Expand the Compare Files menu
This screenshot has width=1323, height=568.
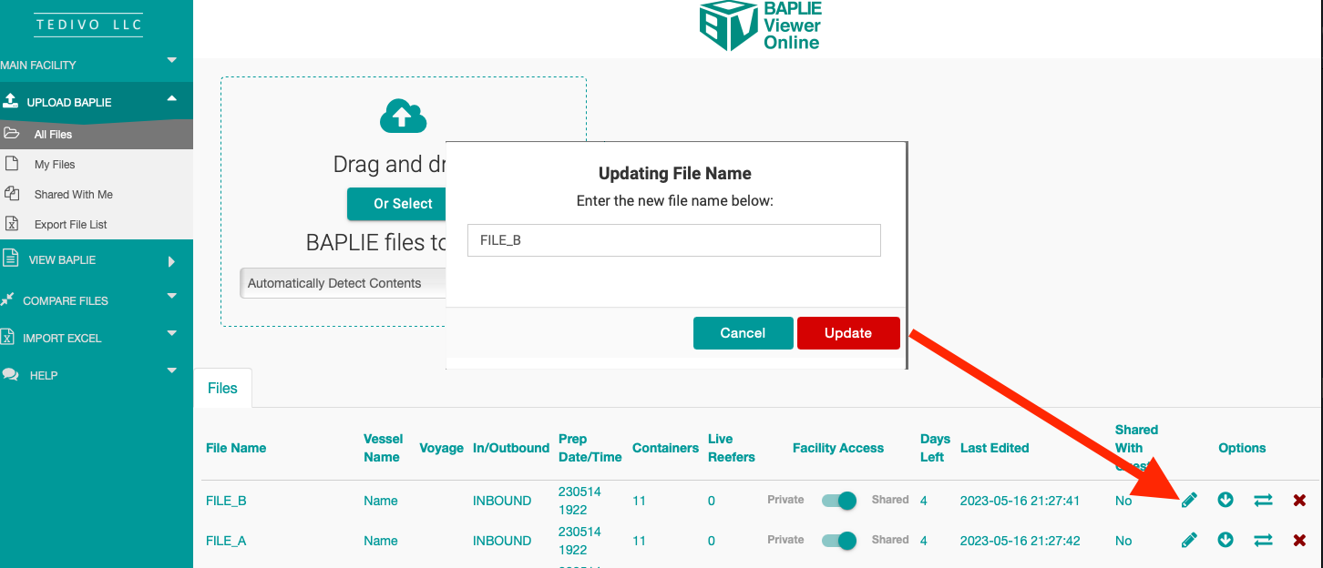click(96, 300)
